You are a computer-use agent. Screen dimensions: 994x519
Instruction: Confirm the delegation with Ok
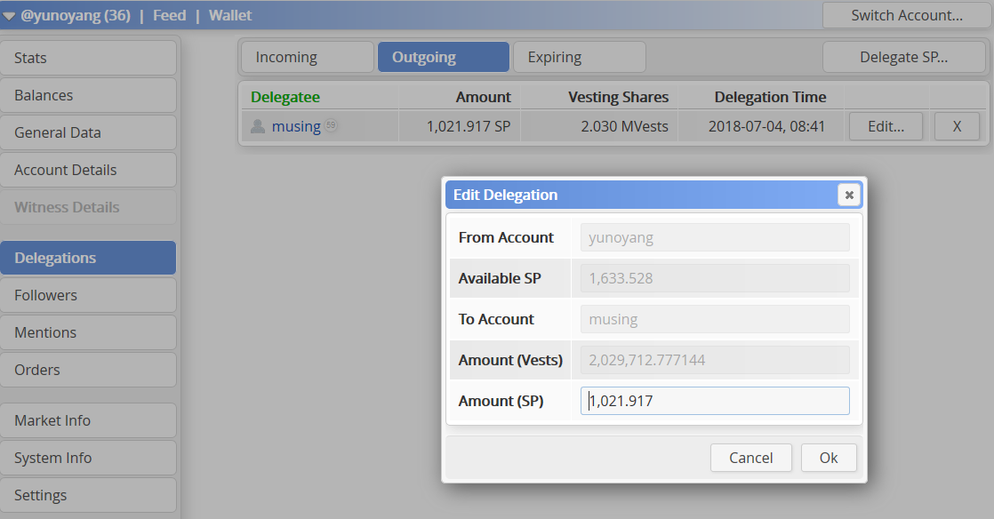pos(829,458)
